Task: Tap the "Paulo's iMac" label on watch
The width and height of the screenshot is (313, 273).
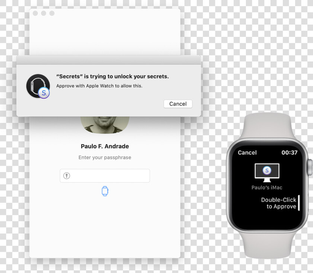Action: (x=267, y=188)
